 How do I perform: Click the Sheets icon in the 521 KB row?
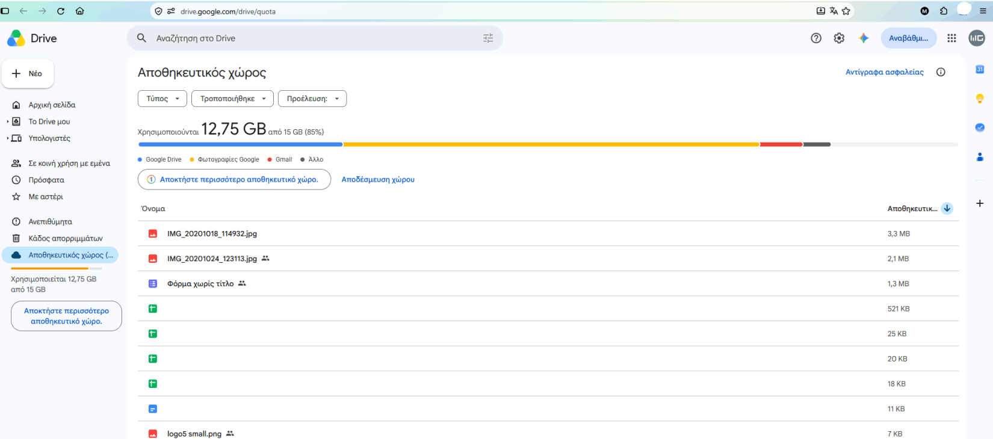pyautogui.click(x=153, y=309)
